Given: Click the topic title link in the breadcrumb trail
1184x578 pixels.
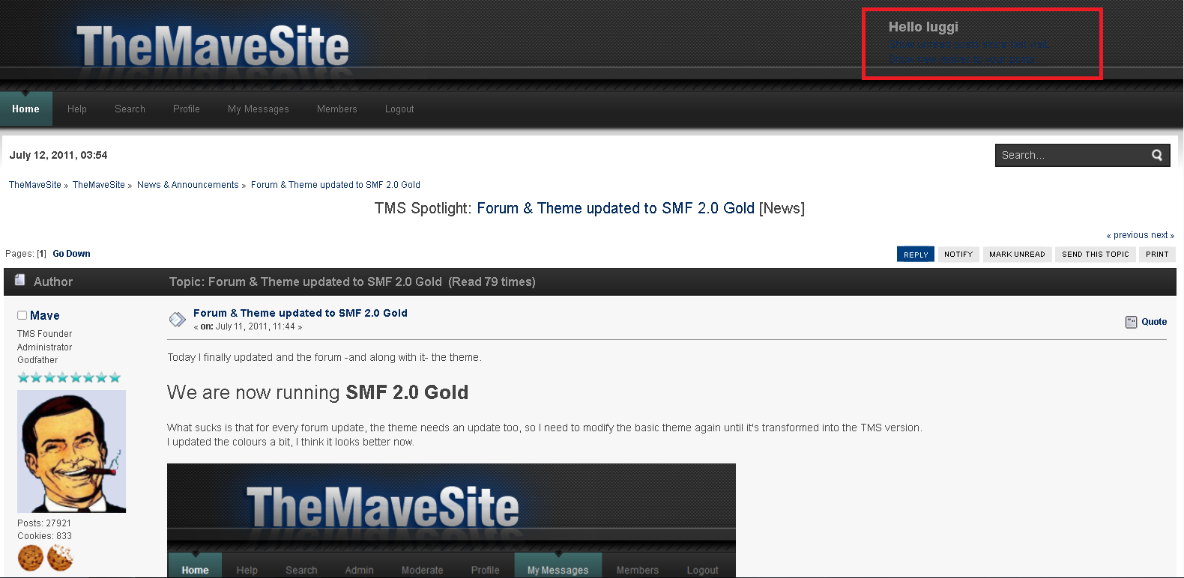Looking at the screenshot, I should click(336, 185).
